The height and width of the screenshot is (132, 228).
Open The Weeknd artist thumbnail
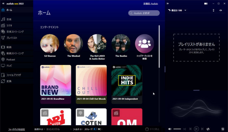[73, 44]
